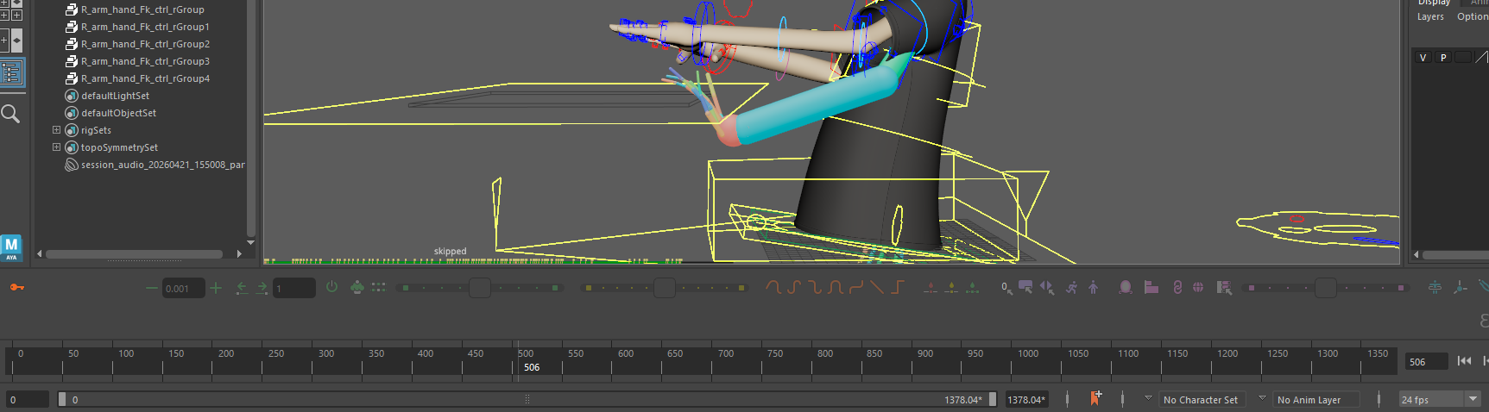
Task: Click the purple running figure icon
Action: (x=1071, y=288)
